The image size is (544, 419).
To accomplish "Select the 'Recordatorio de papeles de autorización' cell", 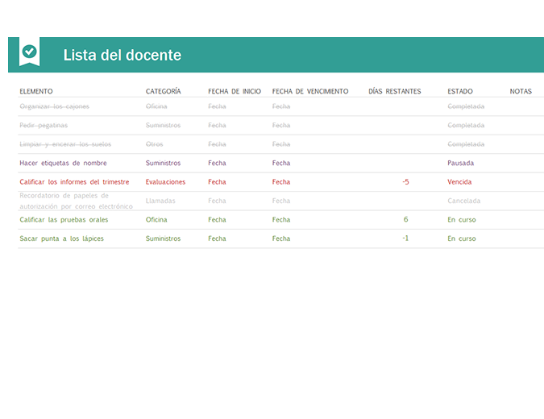I will [76, 201].
